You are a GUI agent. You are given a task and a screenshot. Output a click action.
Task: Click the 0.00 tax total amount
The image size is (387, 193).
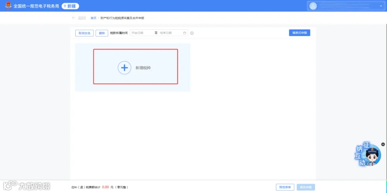tap(105, 187)
